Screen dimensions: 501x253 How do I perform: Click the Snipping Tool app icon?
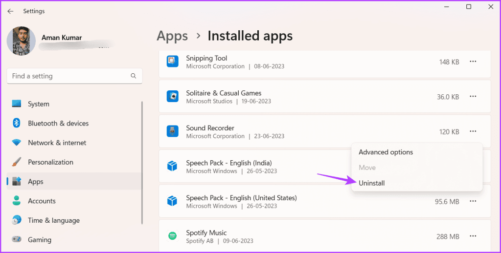click(173, 61)
